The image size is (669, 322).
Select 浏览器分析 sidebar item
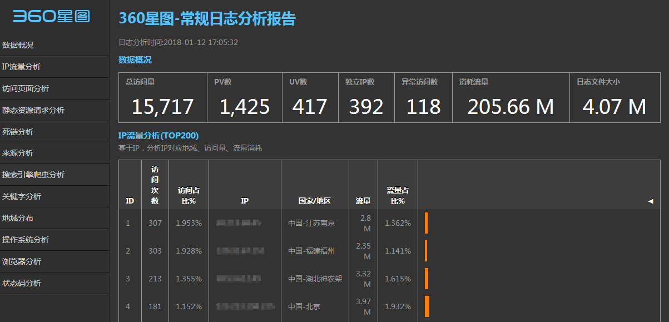(x=54, y=261)
